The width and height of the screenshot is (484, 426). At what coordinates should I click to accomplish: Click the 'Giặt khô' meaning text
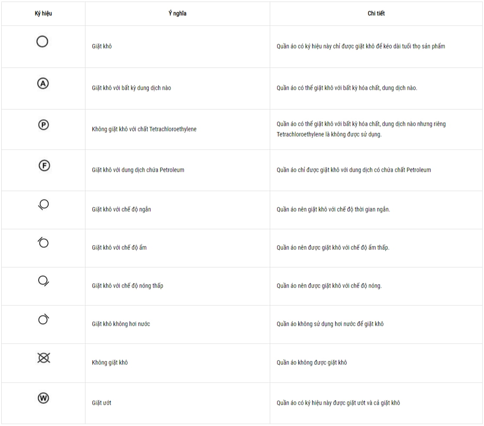[101, 46]
